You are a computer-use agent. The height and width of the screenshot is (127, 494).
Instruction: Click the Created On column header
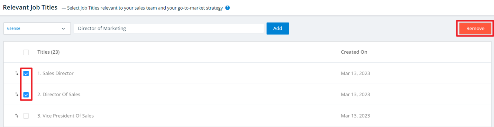(354, 52)
